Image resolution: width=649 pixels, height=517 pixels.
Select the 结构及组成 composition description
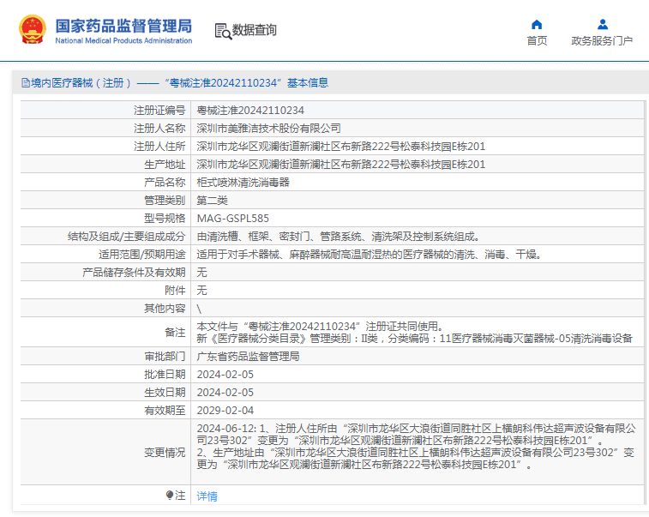[x=338, y=237]
